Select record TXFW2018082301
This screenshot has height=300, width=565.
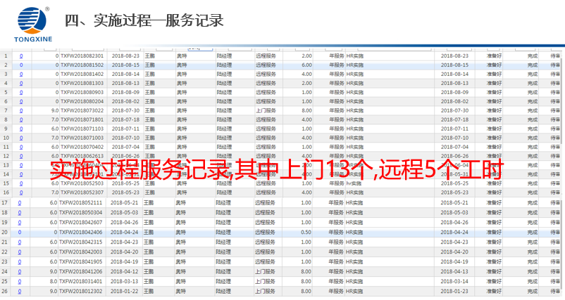[82, 56]
